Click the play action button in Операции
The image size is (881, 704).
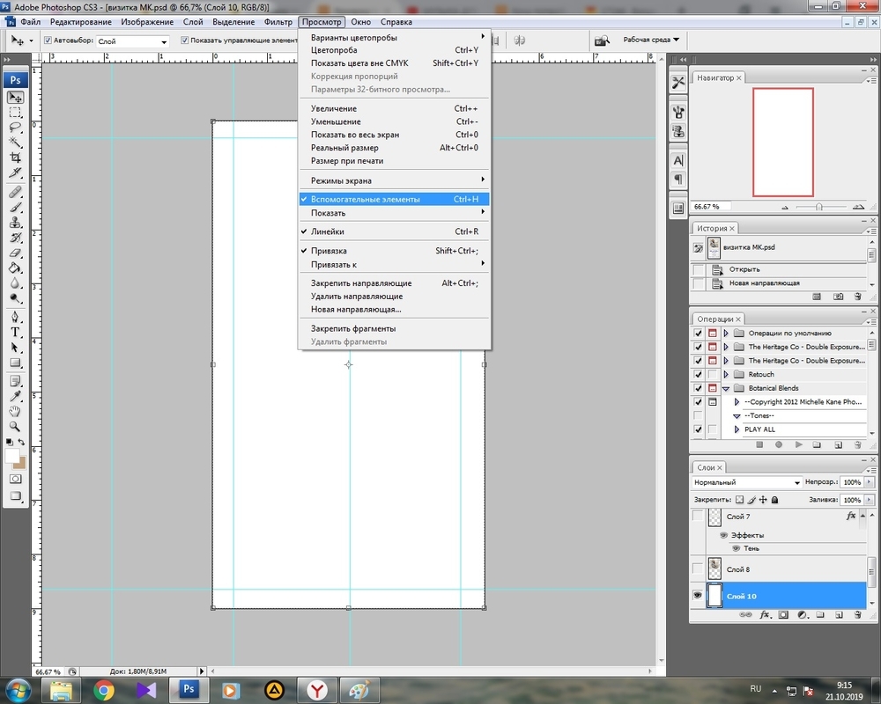coord(798,445)
